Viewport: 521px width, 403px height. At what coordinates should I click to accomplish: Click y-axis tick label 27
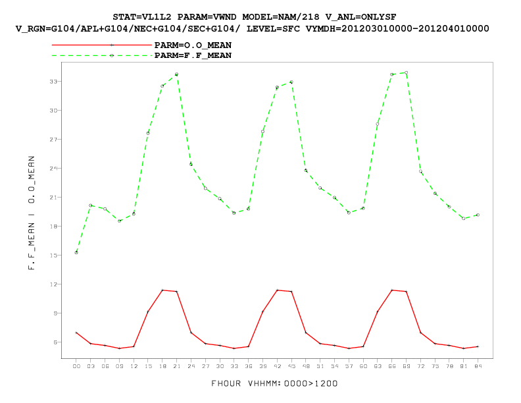pos(53,140)
